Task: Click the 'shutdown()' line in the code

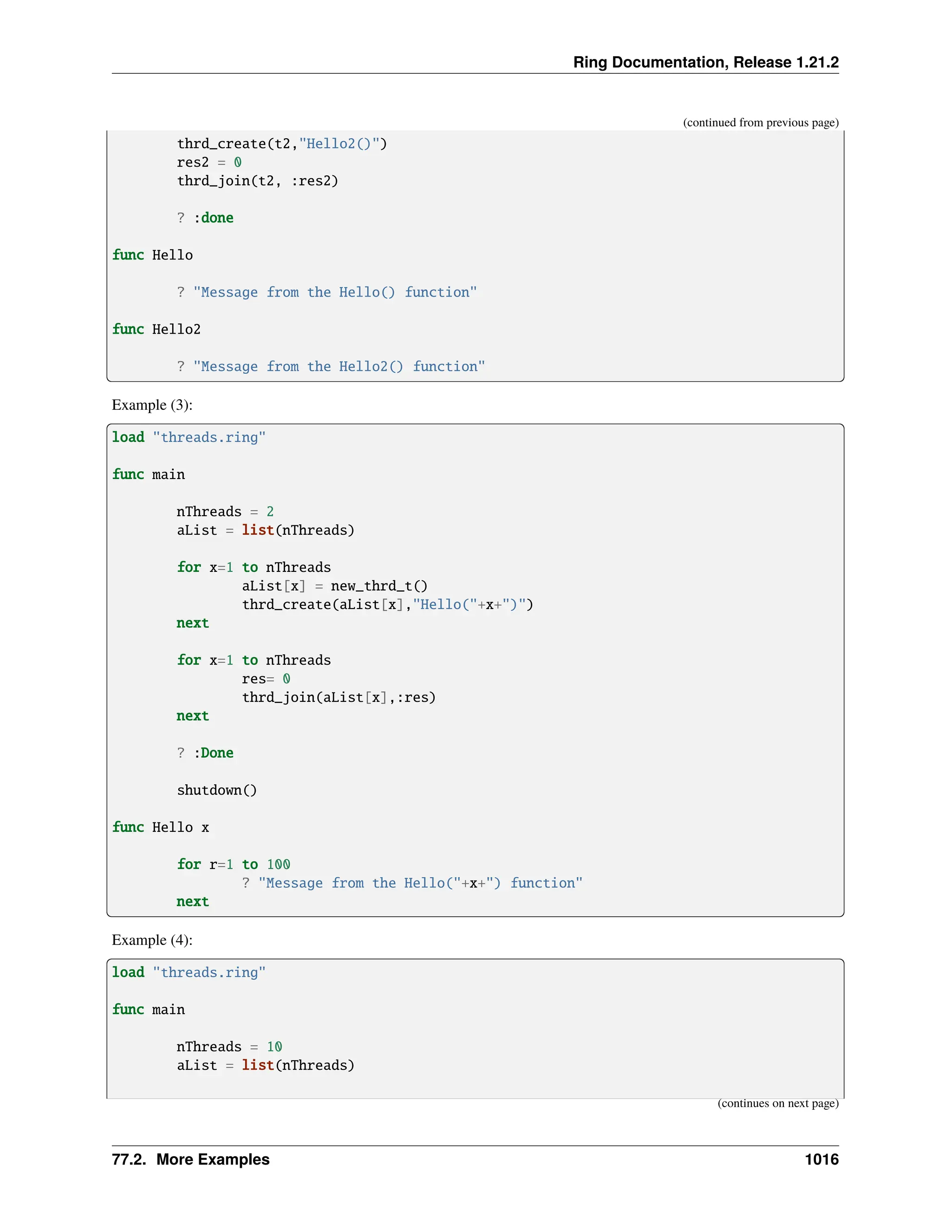Action: [x=217, y=790]
